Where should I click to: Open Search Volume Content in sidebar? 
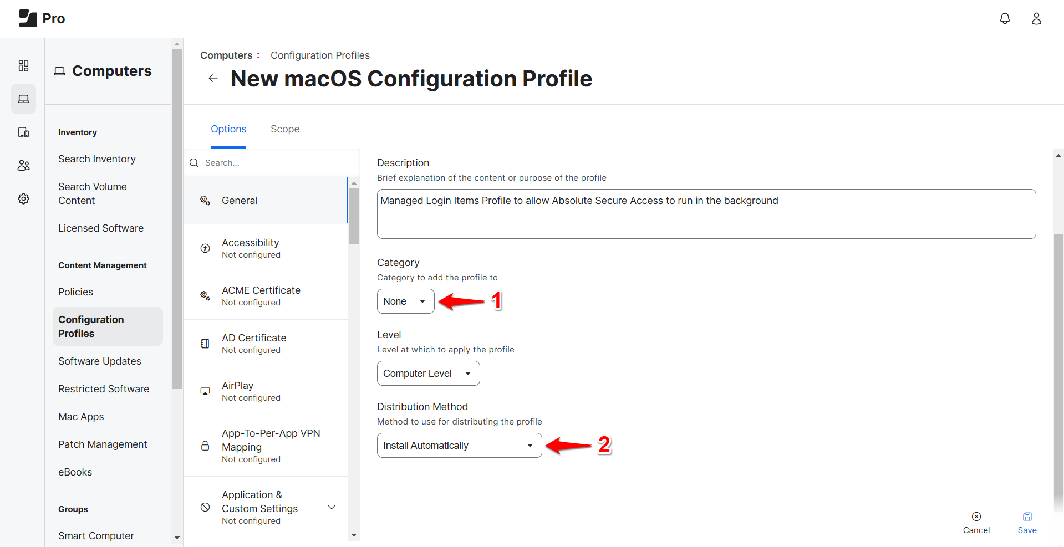click(93, 193)
